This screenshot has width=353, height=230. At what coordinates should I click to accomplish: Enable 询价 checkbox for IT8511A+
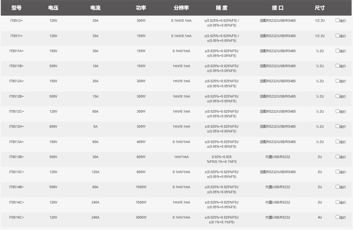(337, 51)
